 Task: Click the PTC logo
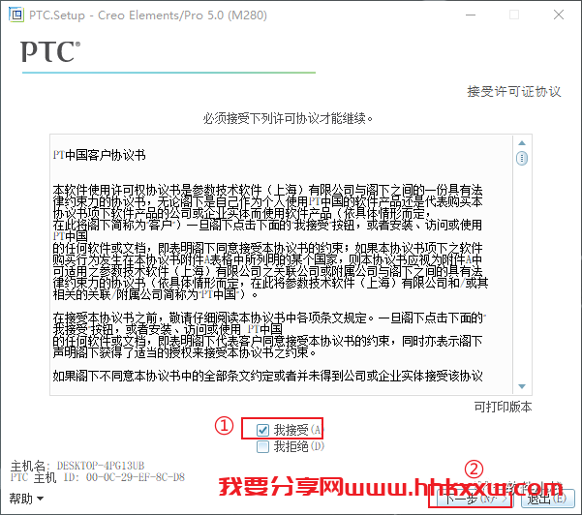click(x=50, y=51)
